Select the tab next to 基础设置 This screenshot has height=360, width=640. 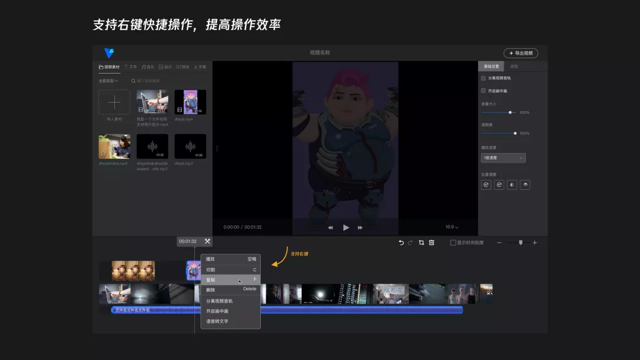pos(514,66)
